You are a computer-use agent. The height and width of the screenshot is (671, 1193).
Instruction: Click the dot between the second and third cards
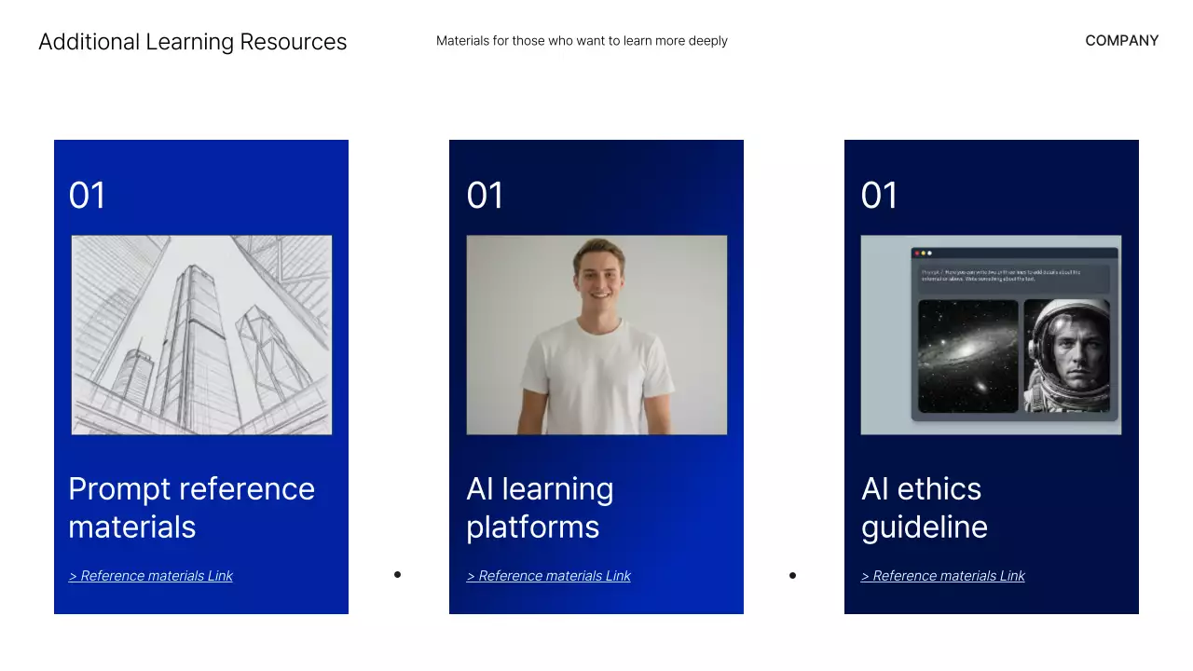[792, 575]
